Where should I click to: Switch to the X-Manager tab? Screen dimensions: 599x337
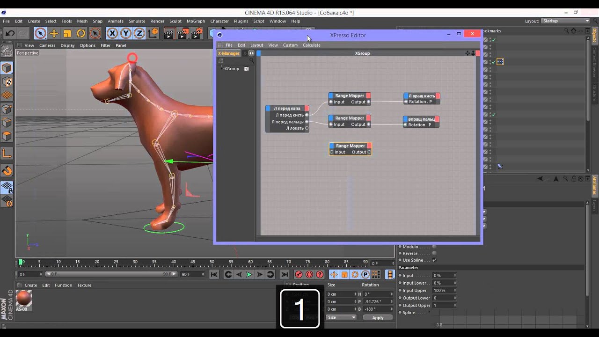point(229,53)
